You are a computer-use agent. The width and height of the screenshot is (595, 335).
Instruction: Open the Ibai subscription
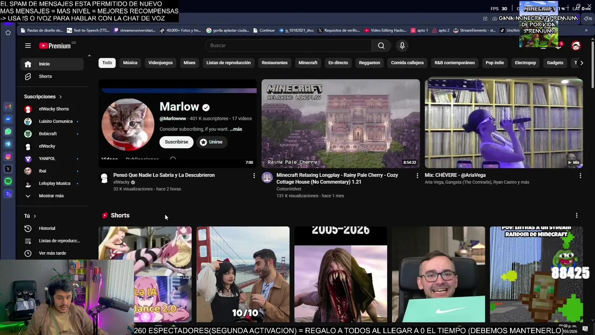[x=52, y=171]
